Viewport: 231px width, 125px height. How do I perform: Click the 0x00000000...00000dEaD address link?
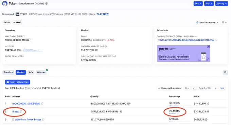[26, 104]
